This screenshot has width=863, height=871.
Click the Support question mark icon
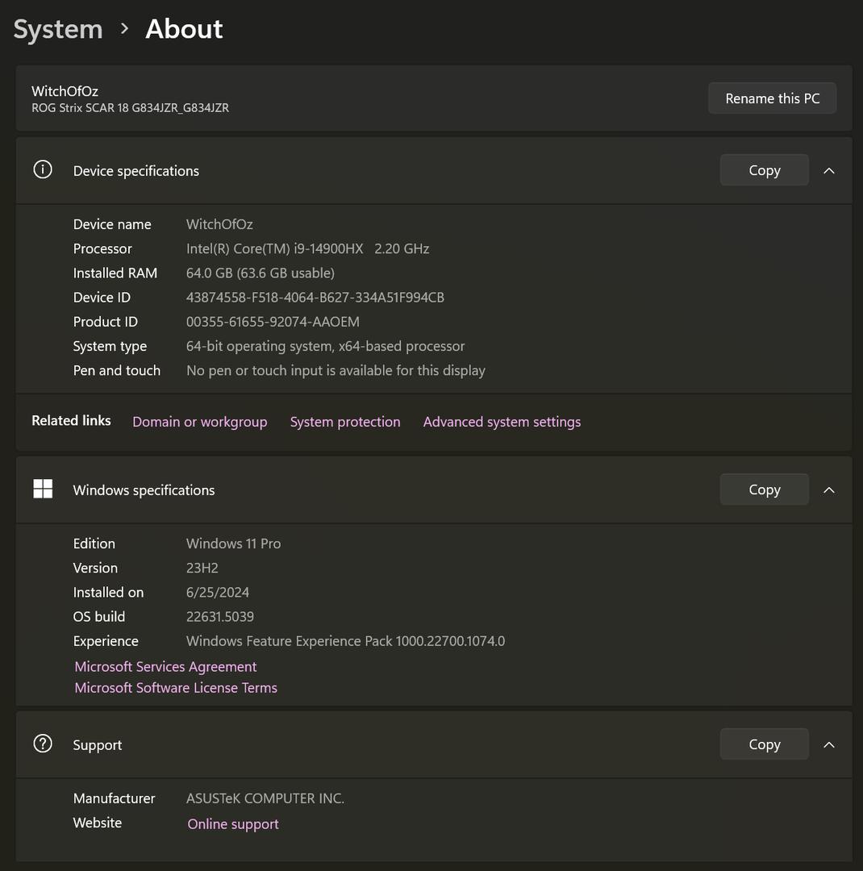(x=43, y=744)
